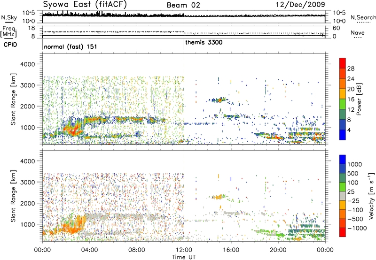This screenshot has height=260, width=376.
Task: Click the "Beam 02" heading
Action: 183,5
